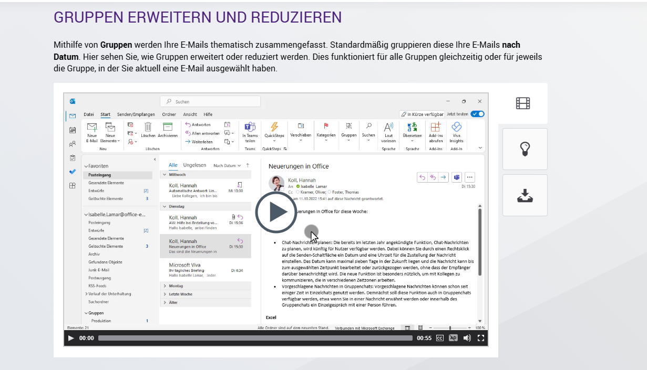
Task: Click the sort direction arrow beside Nach Datum
Action: click(x=248, y=165)
